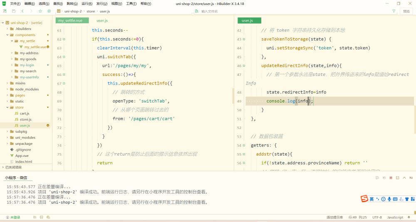Open the 选择(S) menu

point(44,4)
